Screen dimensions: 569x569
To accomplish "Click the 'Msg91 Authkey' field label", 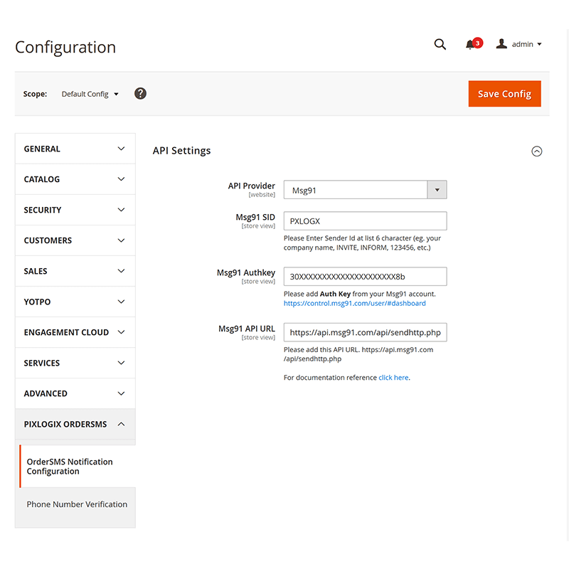I will point(246,272).
